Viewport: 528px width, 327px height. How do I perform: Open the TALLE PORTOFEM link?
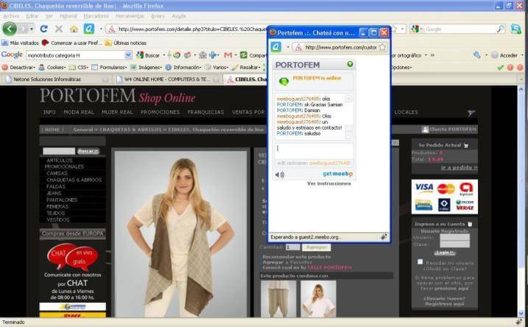329,267
